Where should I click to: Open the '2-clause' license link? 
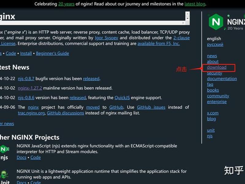click(182, 38)
